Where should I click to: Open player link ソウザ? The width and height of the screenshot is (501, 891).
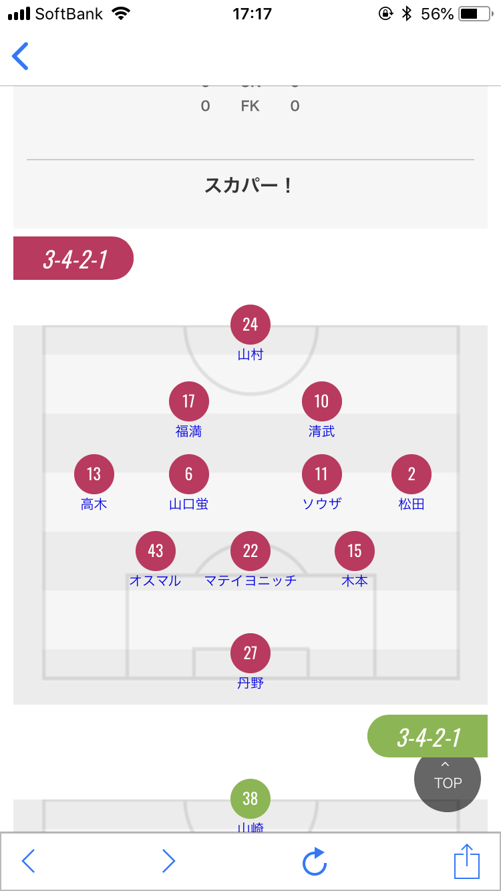(x=322, y=504)
